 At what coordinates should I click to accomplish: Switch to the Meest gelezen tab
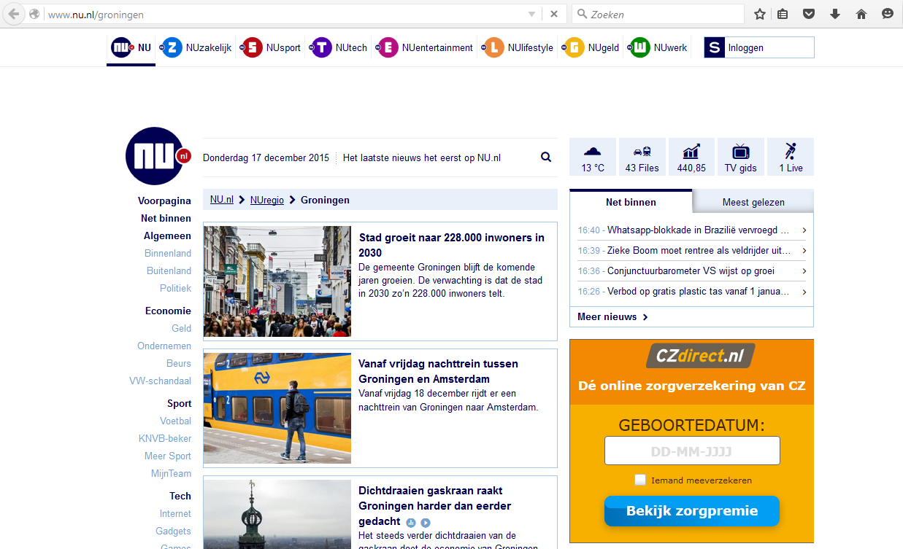point(752,201)
